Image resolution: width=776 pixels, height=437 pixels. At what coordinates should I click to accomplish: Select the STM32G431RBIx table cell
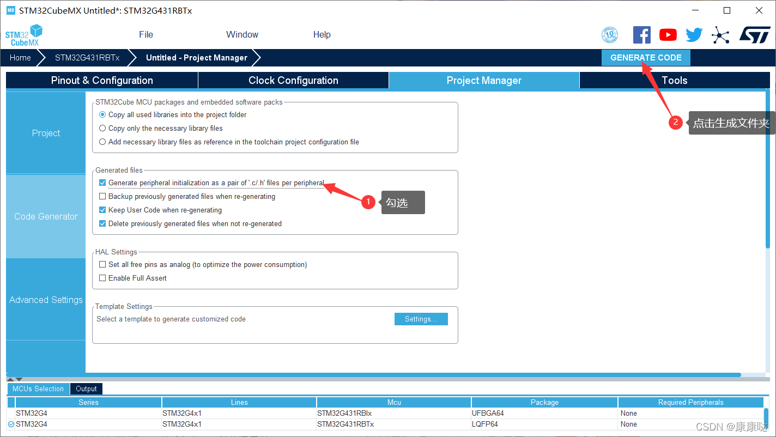(x=394, y=413)
